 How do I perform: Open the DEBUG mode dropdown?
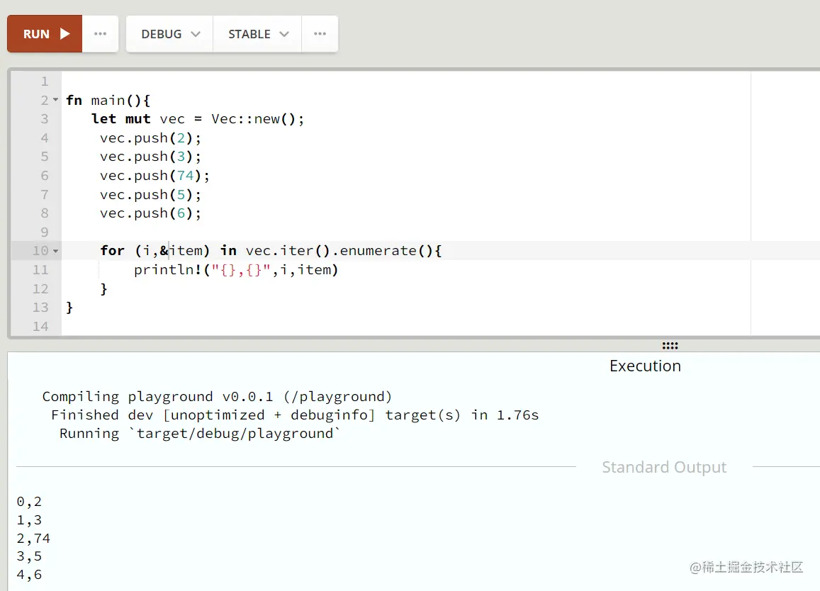tap(170, 34)
